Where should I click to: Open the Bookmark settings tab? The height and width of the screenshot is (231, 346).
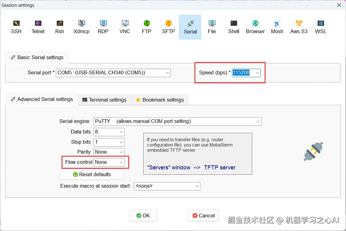[160, 100]
